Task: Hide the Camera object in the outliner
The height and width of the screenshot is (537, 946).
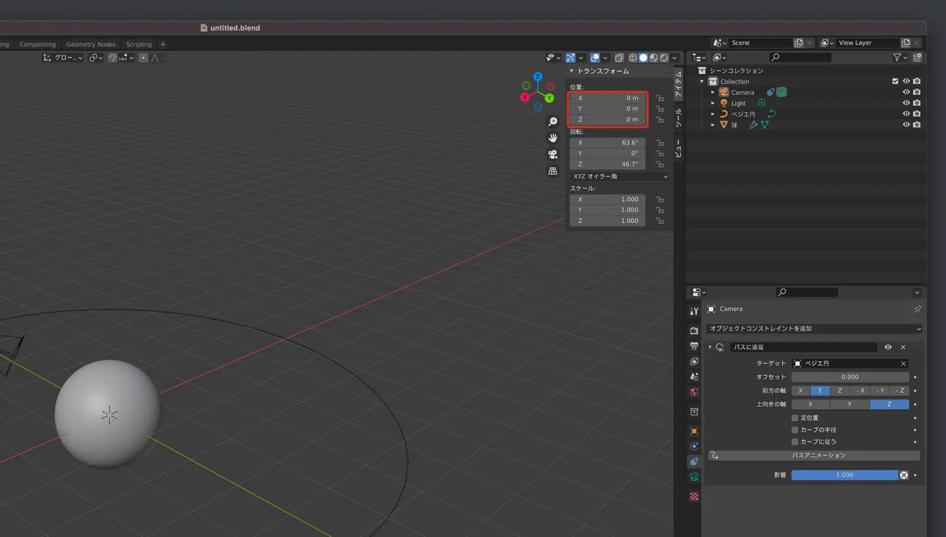Action: (x=906, y=92)
